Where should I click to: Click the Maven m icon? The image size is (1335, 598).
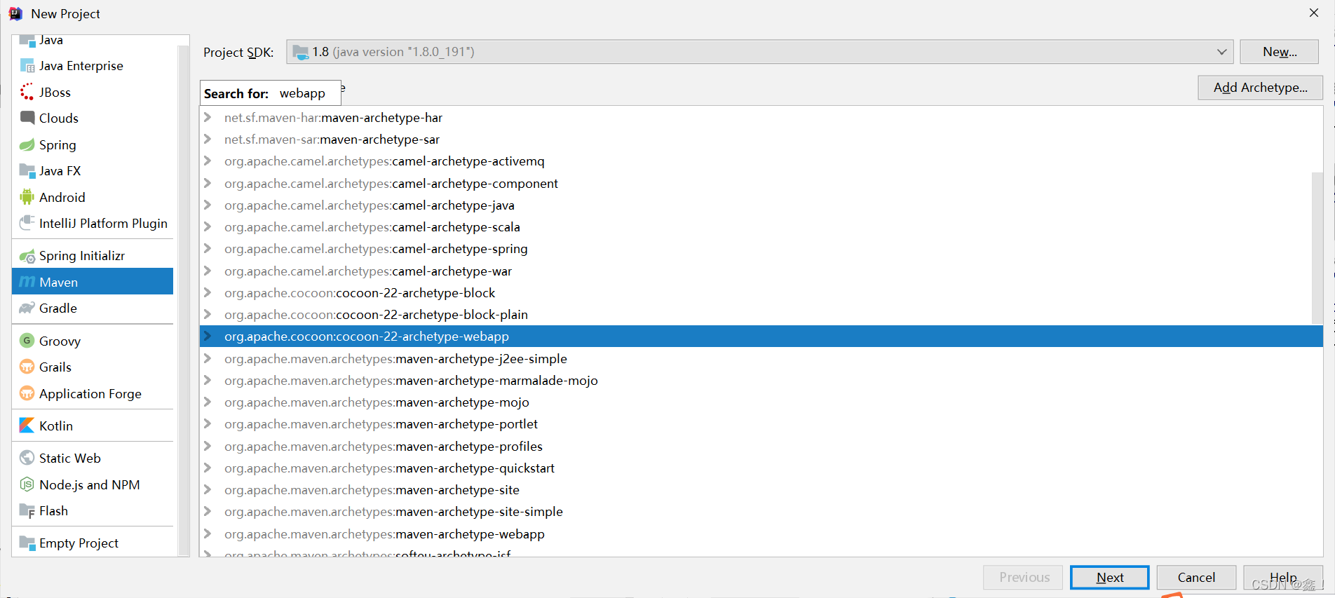(27, 282)
